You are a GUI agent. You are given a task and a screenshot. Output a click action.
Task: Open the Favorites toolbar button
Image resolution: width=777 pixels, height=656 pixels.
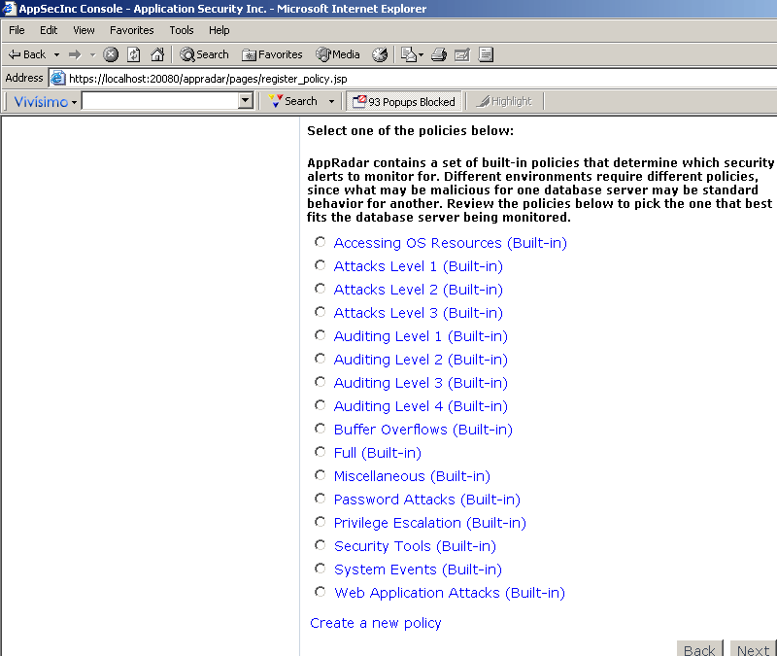point(272,54)
